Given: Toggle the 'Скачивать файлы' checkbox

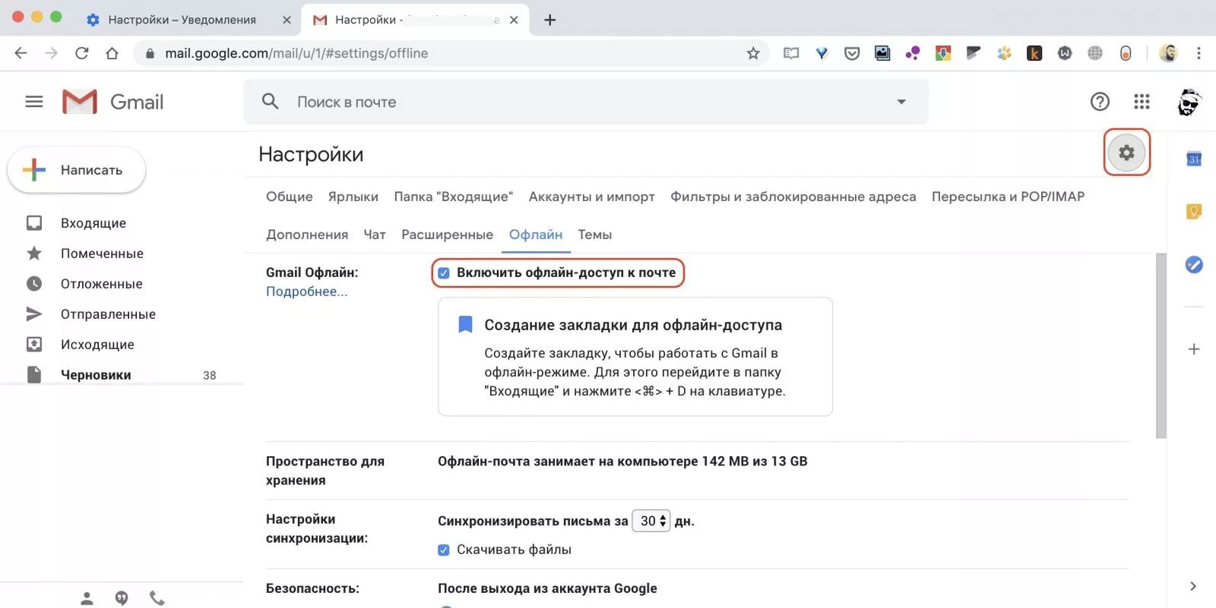Looking at the screenshot, I should coord(444,550).
